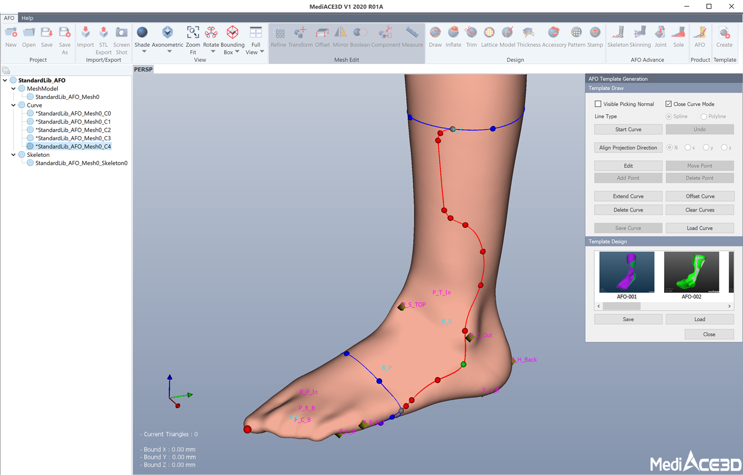
Task: Open the Thickness tool
Action: [x=528, y=33]
